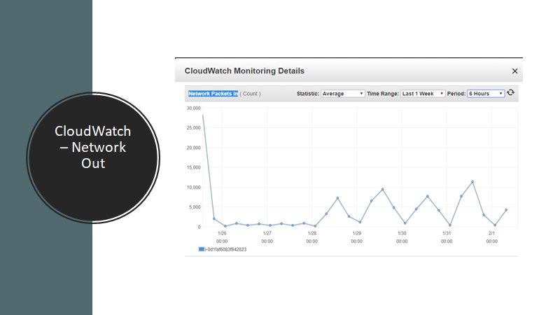Click the CloudWatch – Network Out slide title
The height and width of the screenshot is (315, 560).
(x=93, y=147)
